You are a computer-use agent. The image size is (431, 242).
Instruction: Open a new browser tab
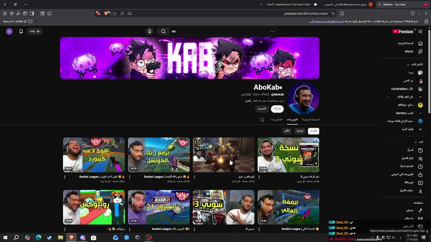(x=261, y=4)
